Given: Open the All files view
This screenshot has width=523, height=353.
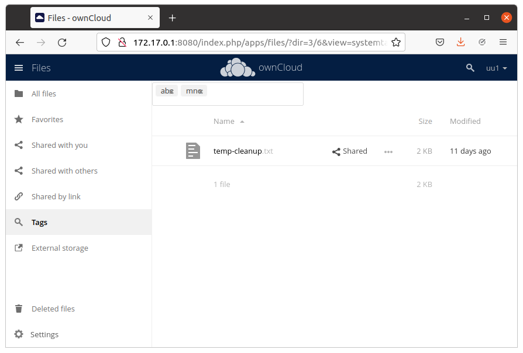Looking at the screenshot, I should click(44, 94).
